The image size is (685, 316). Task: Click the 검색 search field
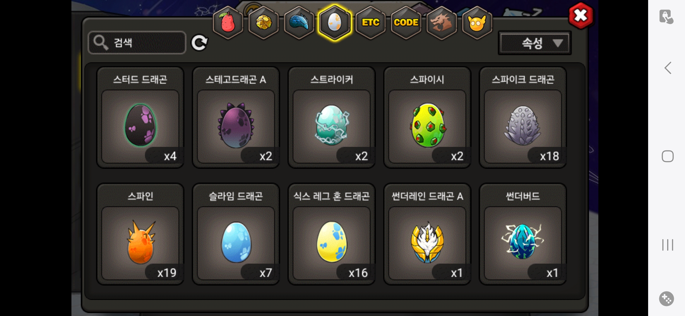click(137, 43)
